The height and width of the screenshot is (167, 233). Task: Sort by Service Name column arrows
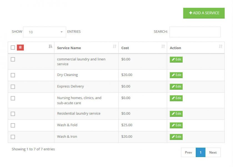coord(114,46)
